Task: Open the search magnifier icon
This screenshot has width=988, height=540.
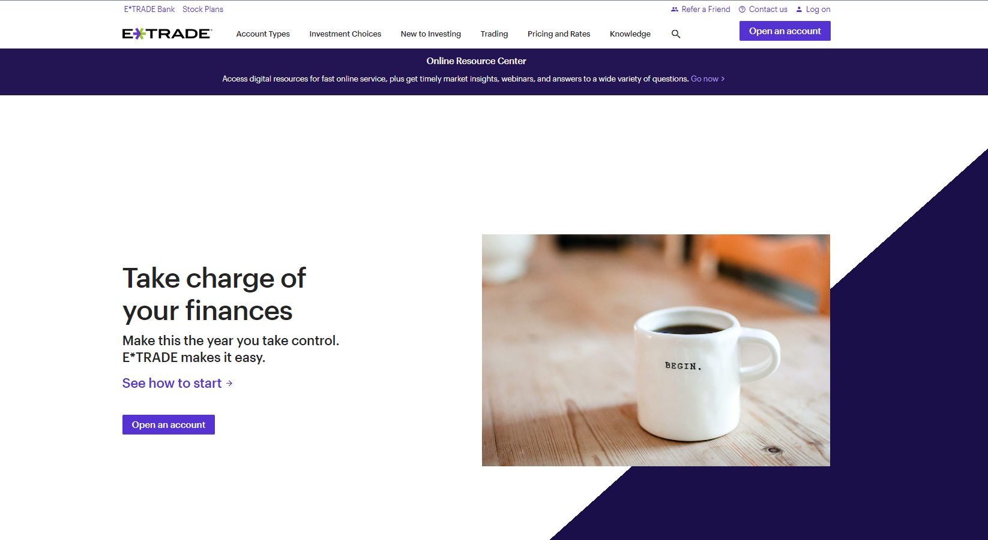Action: click(676, 34)
